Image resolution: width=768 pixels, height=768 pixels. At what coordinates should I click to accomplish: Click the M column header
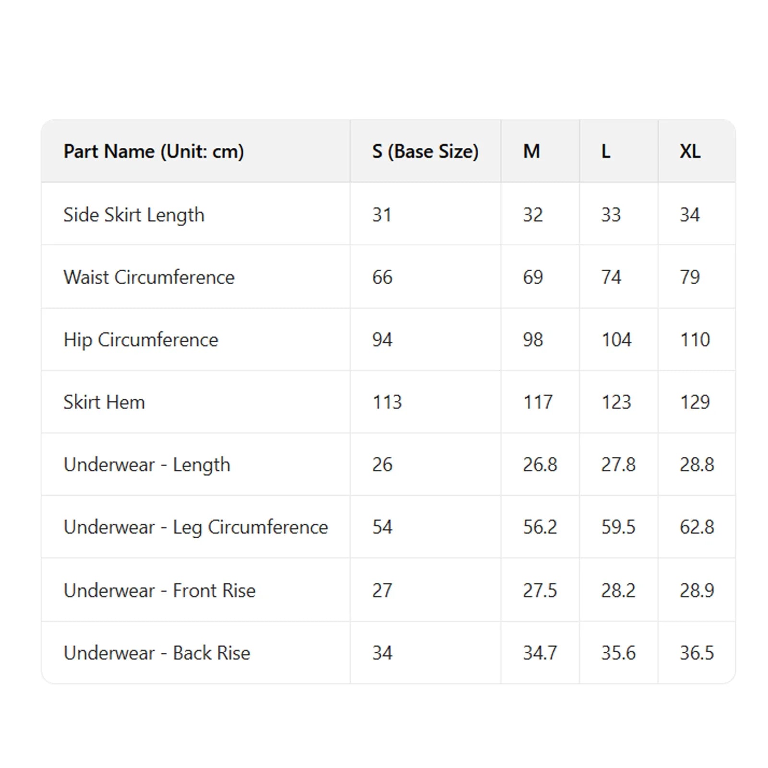pyautogui.click(x=531, y=152)
